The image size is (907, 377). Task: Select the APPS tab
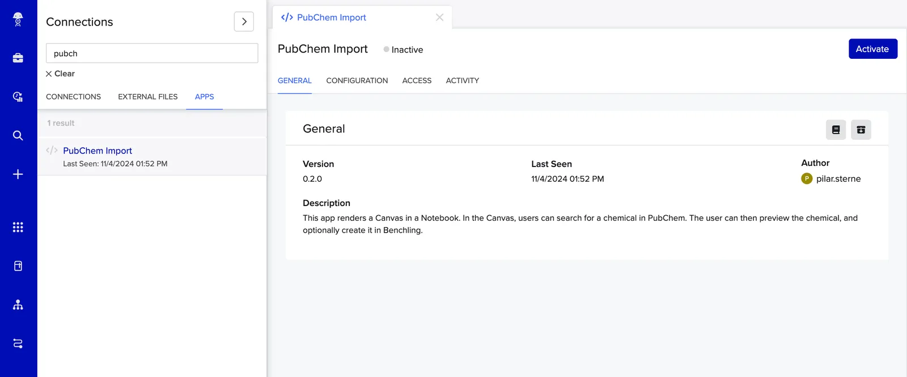click(204, 97)
